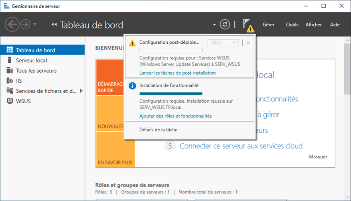Click the filled installation progress bar
This screenshot has height=201, width=351.
pyautogui.click(x=171, y=93)
